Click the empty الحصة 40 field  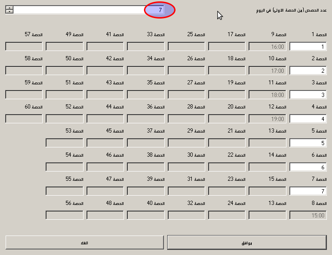point(146,215)
